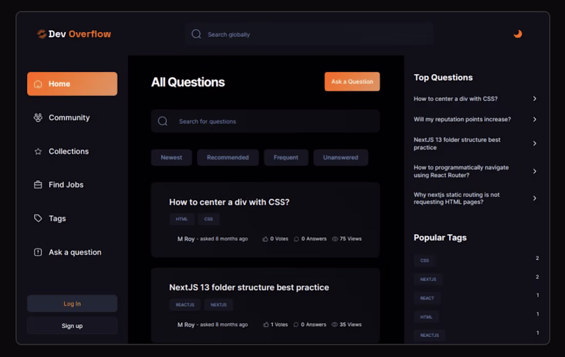Select the Home icon in the sidebar

pos(38,84)
